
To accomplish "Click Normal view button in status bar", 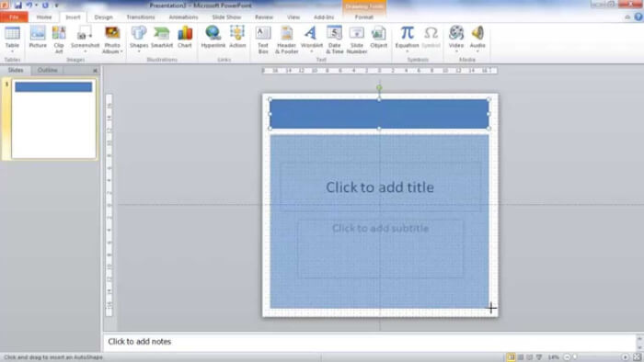I will (511, 357).
